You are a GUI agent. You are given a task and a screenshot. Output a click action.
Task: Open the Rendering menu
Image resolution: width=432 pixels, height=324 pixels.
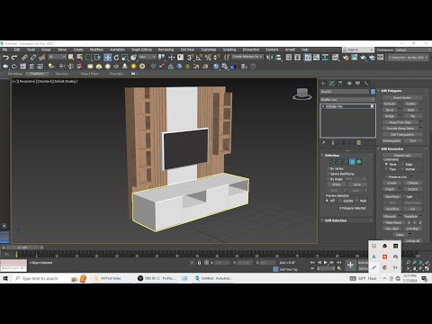click(166, 49)
